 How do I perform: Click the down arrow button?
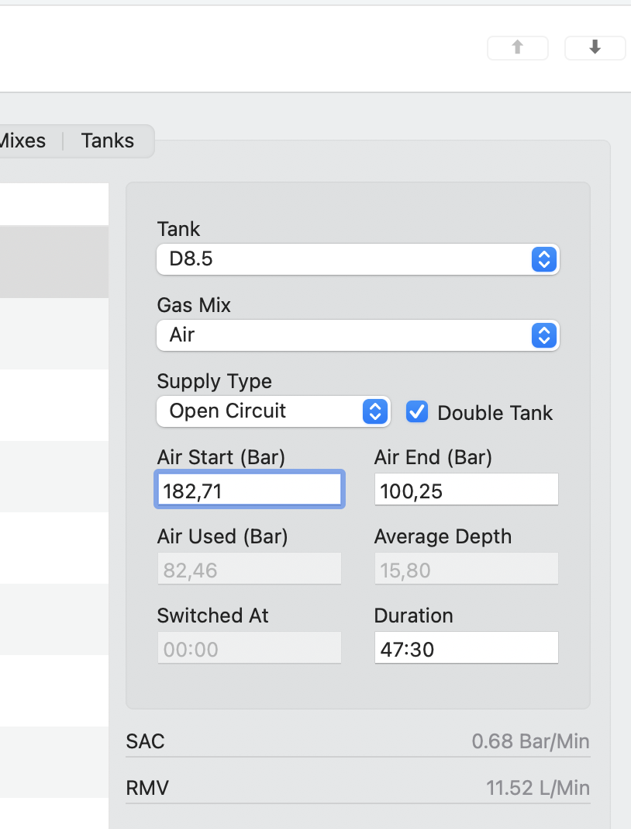595,47
